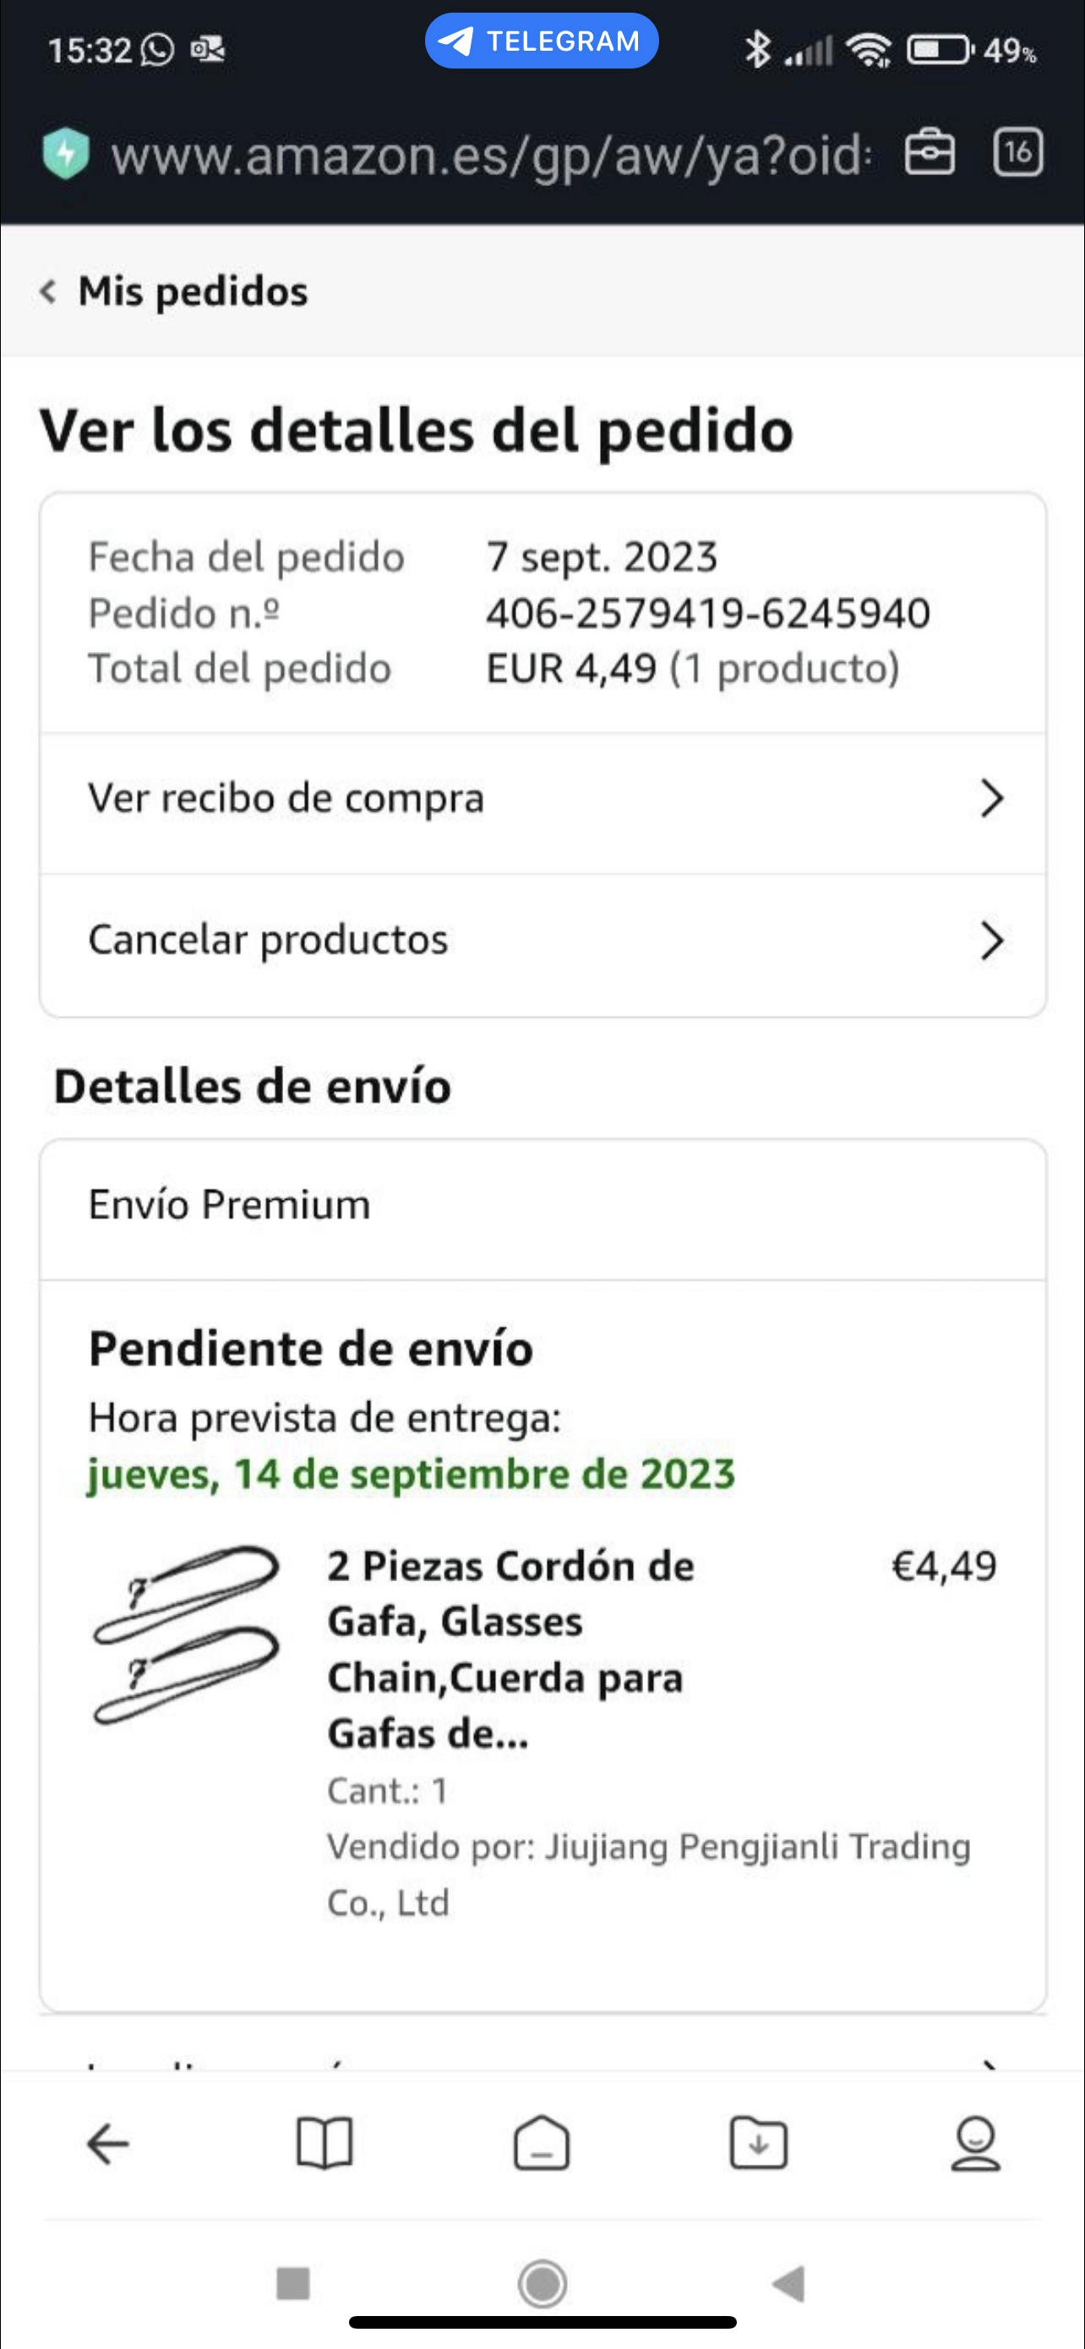Open the briefcase icon in browser toolbar

pos(930,152)
